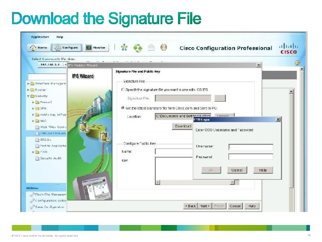Close the IPS Policies Wizard window

pos(258,65)
